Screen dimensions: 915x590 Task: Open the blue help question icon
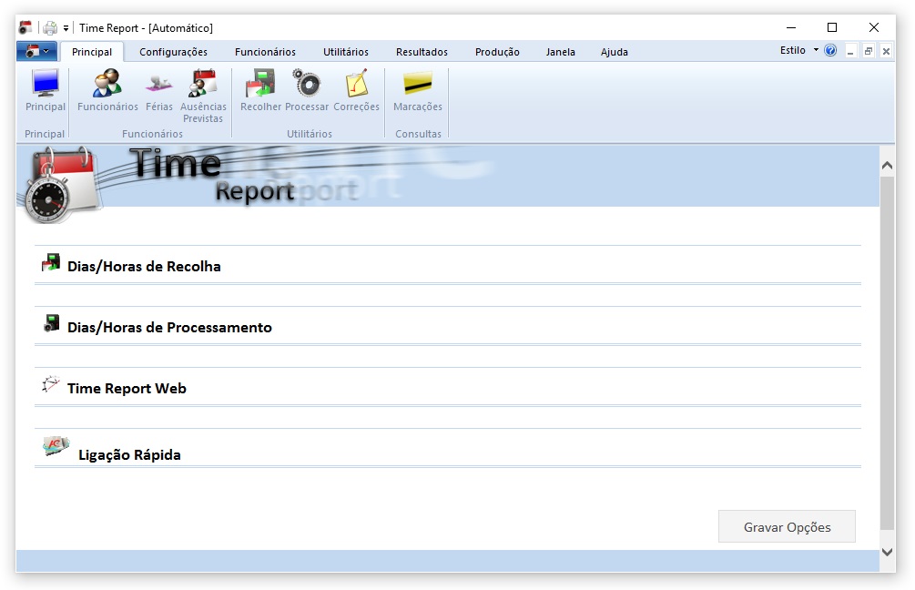[x=830, y=51]
